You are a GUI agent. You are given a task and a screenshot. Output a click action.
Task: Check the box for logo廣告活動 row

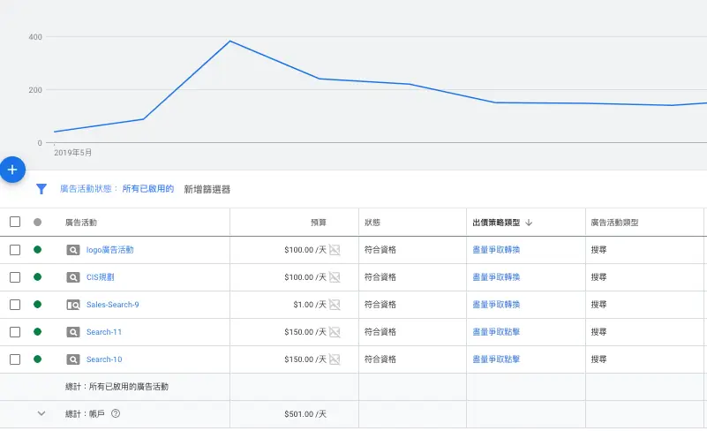[x=15, y=250]
